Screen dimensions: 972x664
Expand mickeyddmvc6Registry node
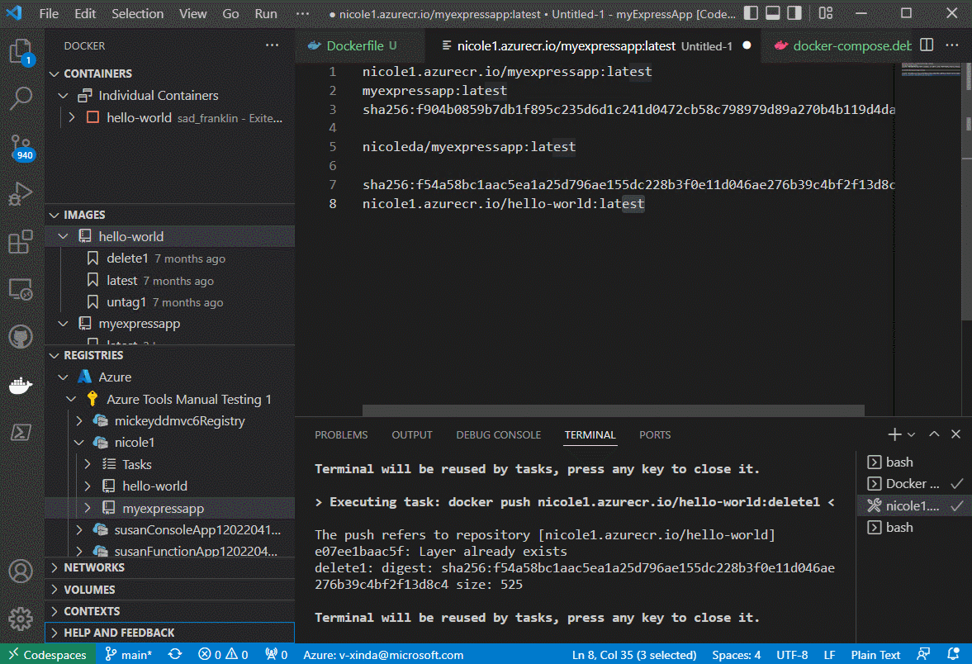[x=79, y=421]
